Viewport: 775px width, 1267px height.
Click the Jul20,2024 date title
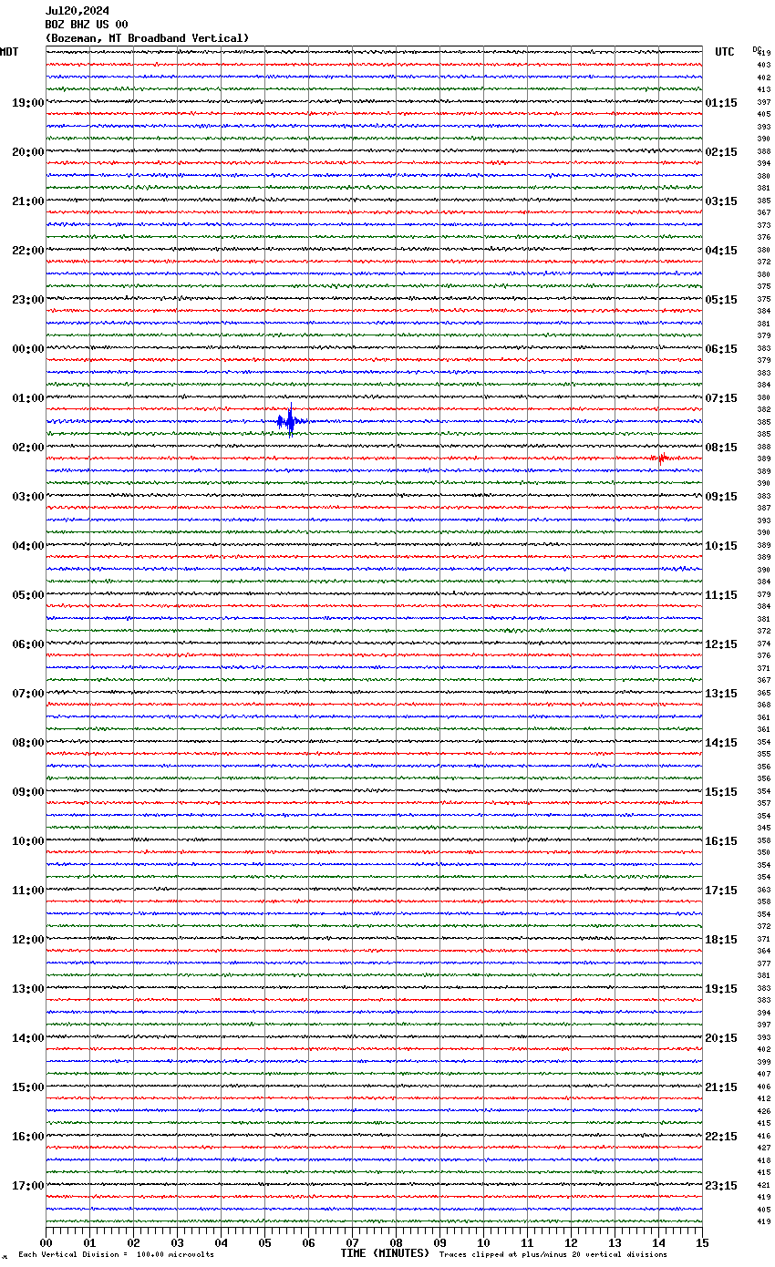(77, 11)
